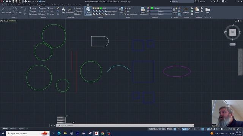
Task: Select the Line tool
Action: coord(3,10)
